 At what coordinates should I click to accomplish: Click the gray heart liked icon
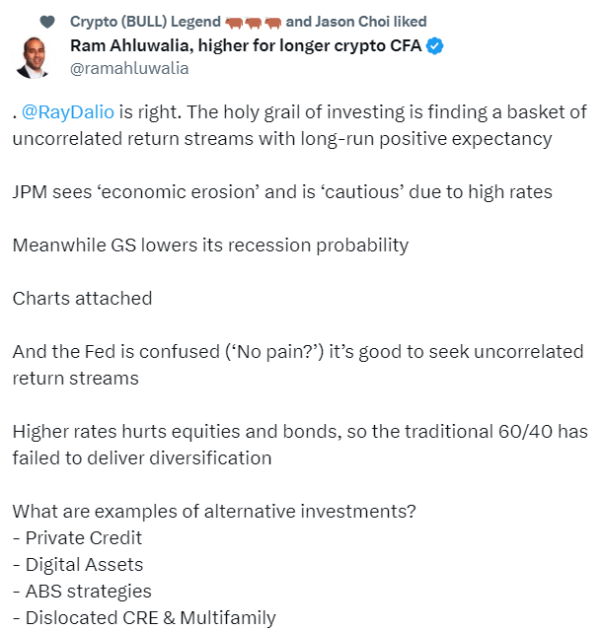click(x=47, y=22)
